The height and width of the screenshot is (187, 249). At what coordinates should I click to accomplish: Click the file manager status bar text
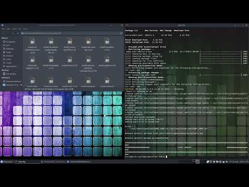(x=49, y=89)
